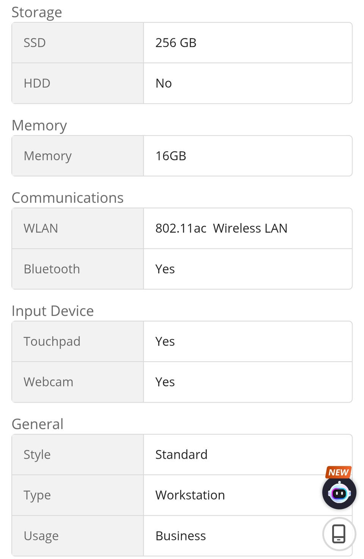
Task: Select the 802.11ac Wireless LAN value
Action: tap(221, 228)
